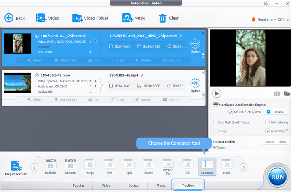291x192 pixels.
Task: Move 10670245 item down with order arrows
Action: point(203,57)
